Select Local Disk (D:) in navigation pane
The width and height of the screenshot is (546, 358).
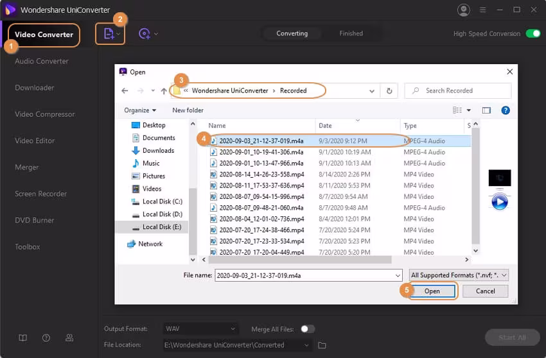157,214
